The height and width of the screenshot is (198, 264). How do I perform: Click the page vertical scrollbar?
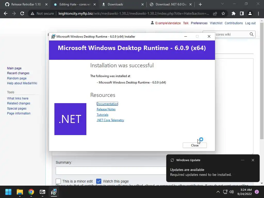(262, 81)
